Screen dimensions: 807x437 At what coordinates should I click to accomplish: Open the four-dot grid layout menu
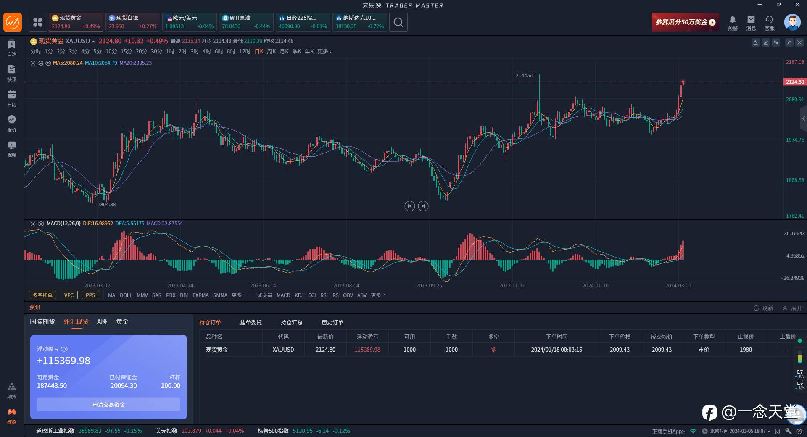click(38, 22)
